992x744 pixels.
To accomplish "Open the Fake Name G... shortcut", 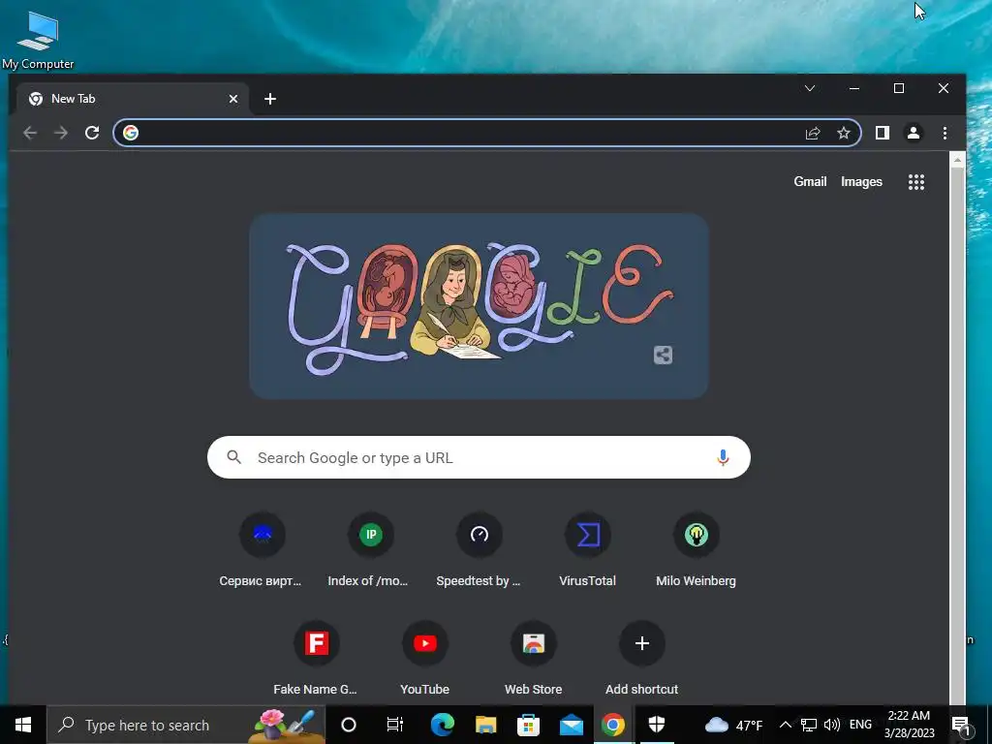I will click(x=317, y=659).
